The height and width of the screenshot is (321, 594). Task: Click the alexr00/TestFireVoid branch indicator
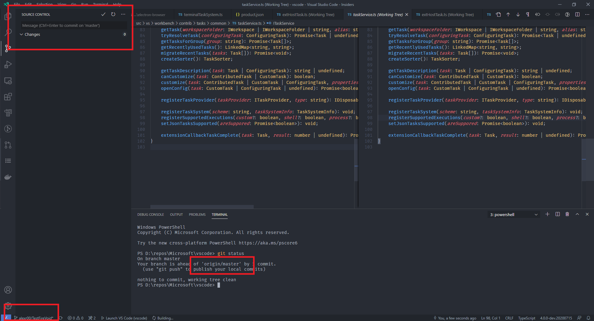[34, 318]
